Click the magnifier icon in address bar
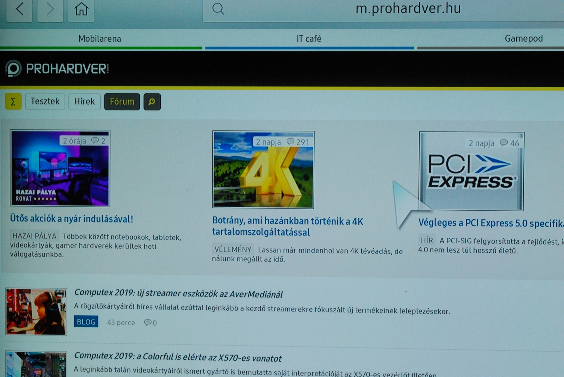 pyautogui.click(x=218, y=9)
